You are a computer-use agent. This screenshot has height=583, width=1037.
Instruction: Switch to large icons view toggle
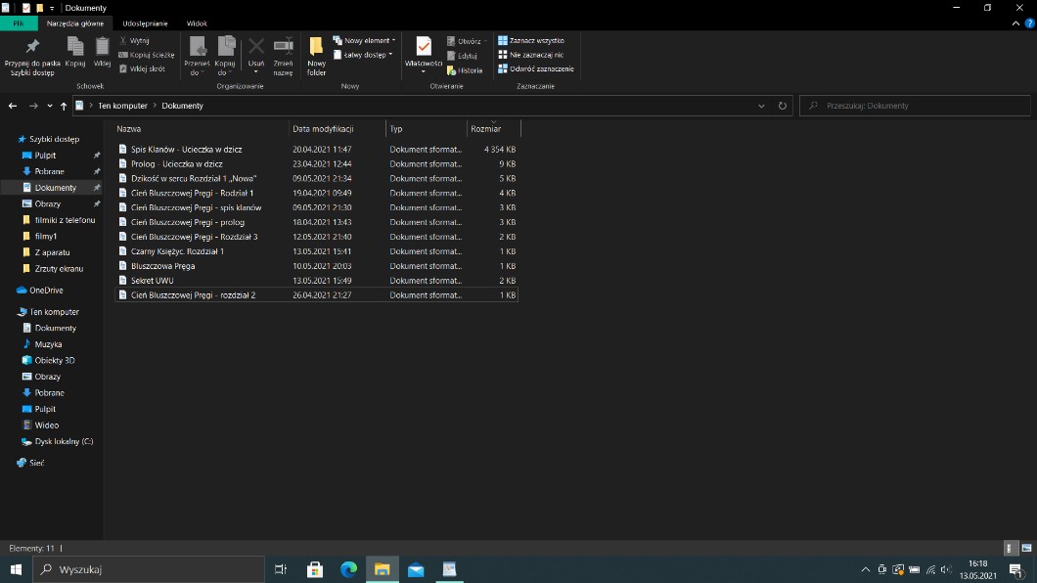1024,548
